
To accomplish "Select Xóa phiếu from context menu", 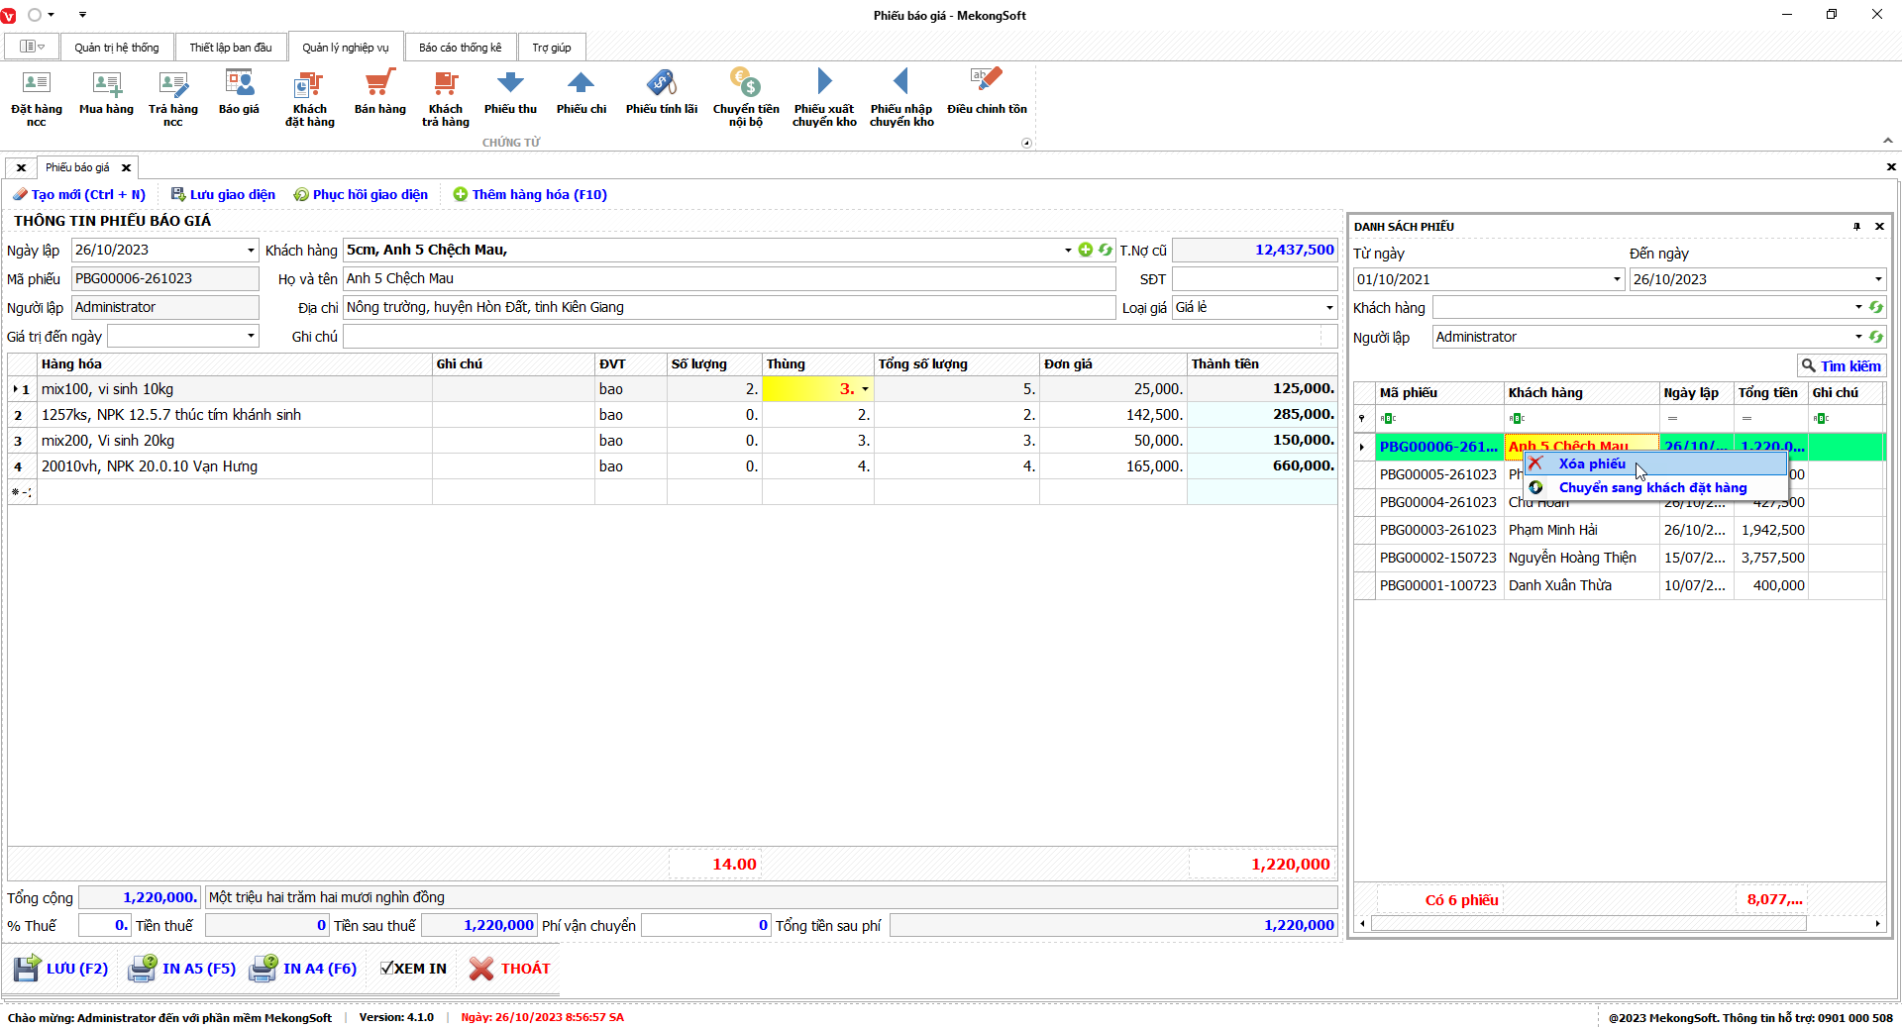I will click(1591, 463).
